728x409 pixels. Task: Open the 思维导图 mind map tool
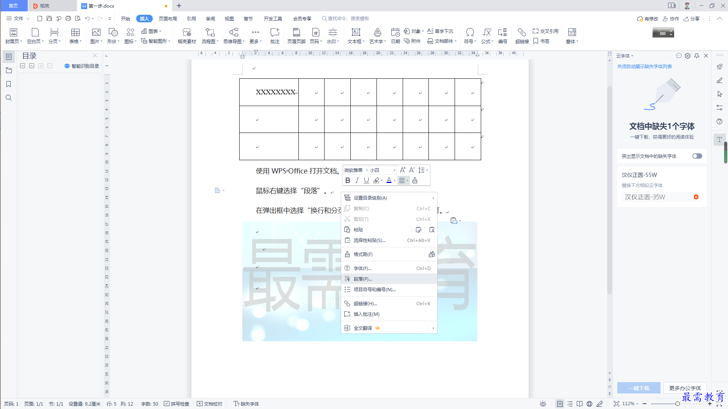(234, 36)
